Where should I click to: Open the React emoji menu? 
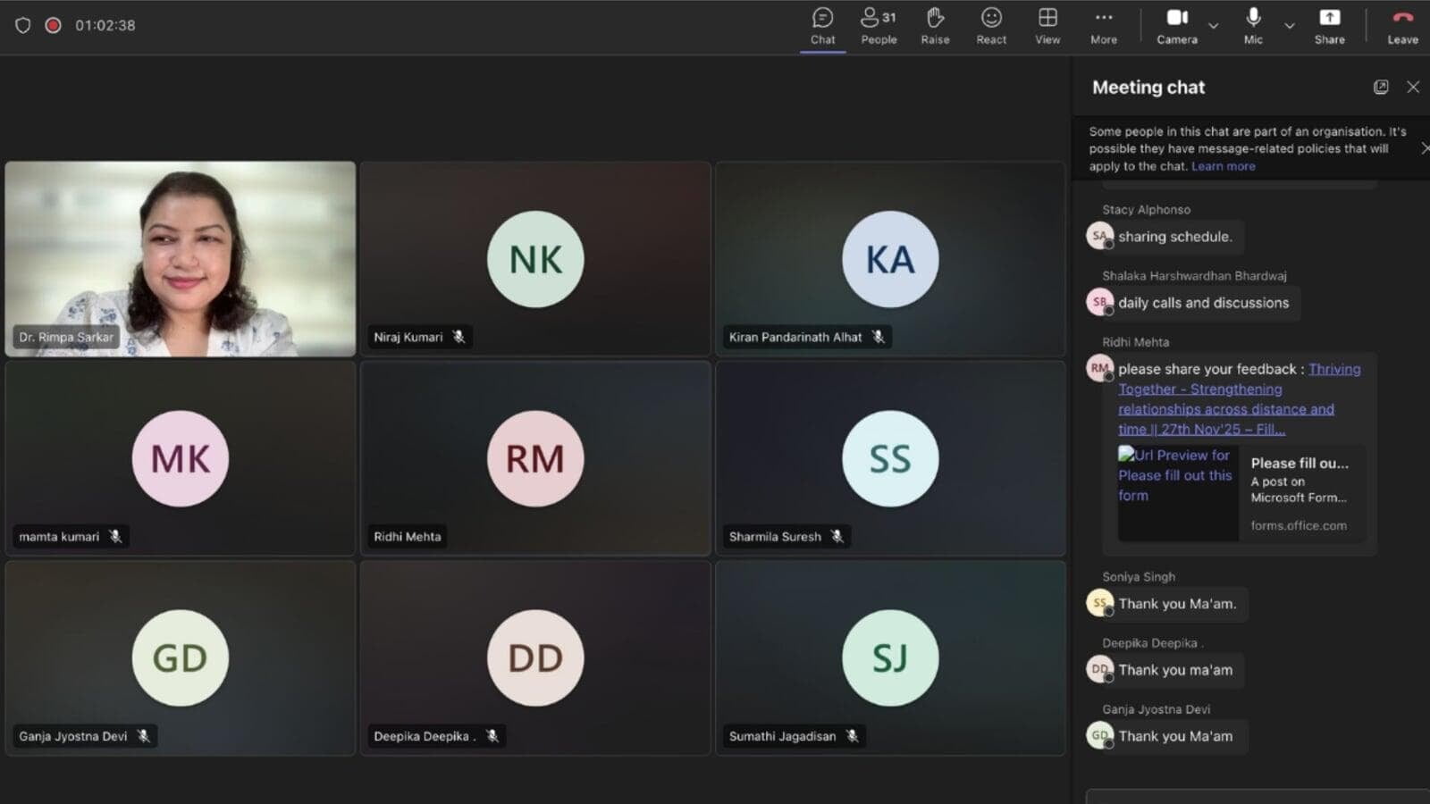991,26
